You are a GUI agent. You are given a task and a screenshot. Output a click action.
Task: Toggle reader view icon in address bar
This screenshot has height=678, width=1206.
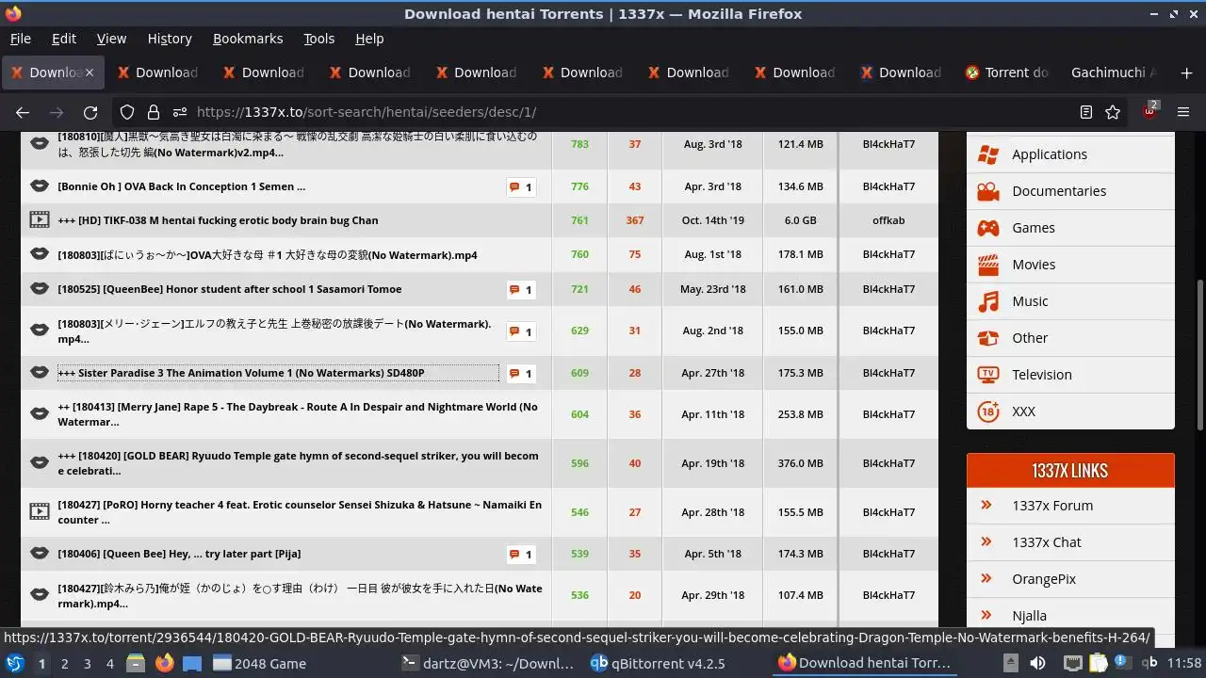pos(1086,112)
